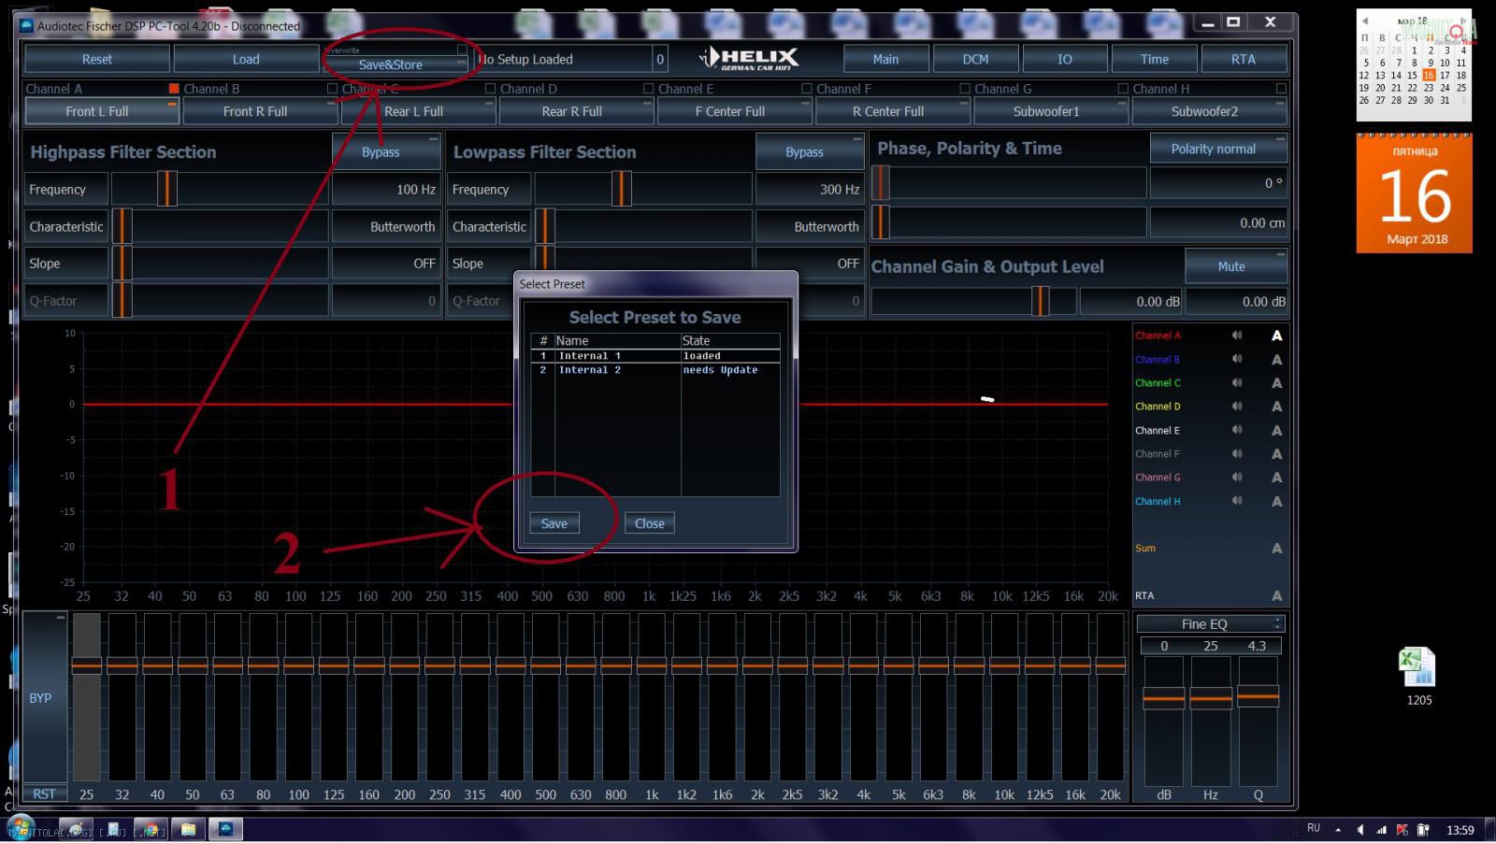The width and height of the screenshot is (1496, 843).
Task: Click the A icon next to Channel D
Action: tap(1276, 407)
